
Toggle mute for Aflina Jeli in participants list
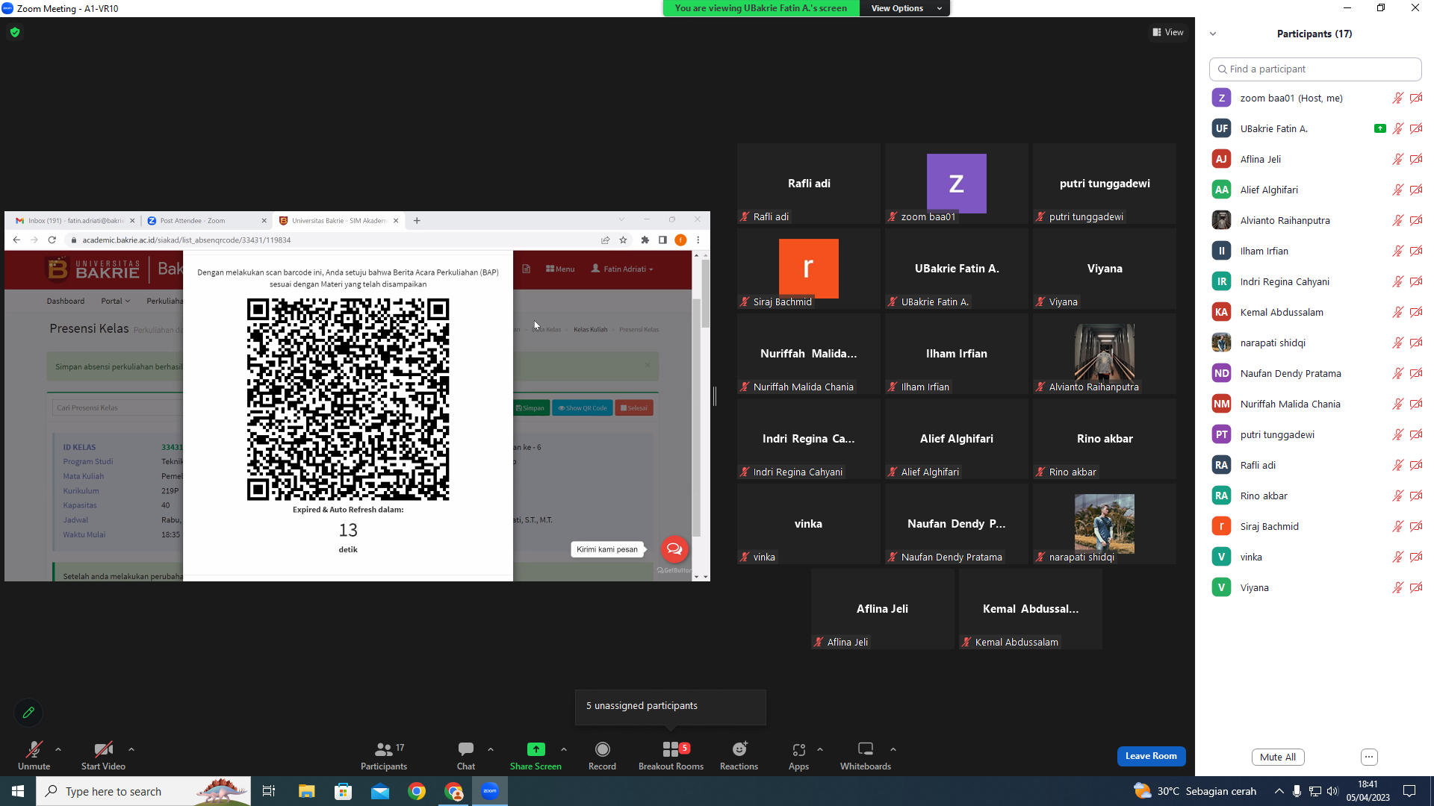click(x=1397, y=159)
